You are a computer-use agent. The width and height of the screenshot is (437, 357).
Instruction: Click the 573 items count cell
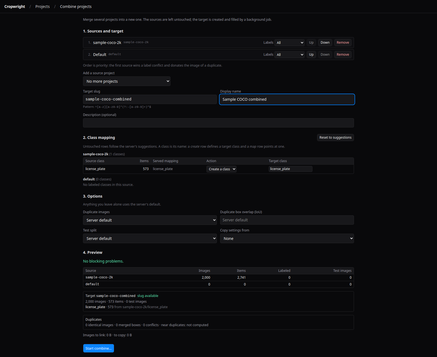pyautogui.click(x=146, y=169)
